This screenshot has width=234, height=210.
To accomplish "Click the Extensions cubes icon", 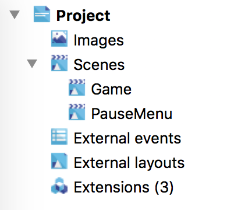I will tap(59, 185).
